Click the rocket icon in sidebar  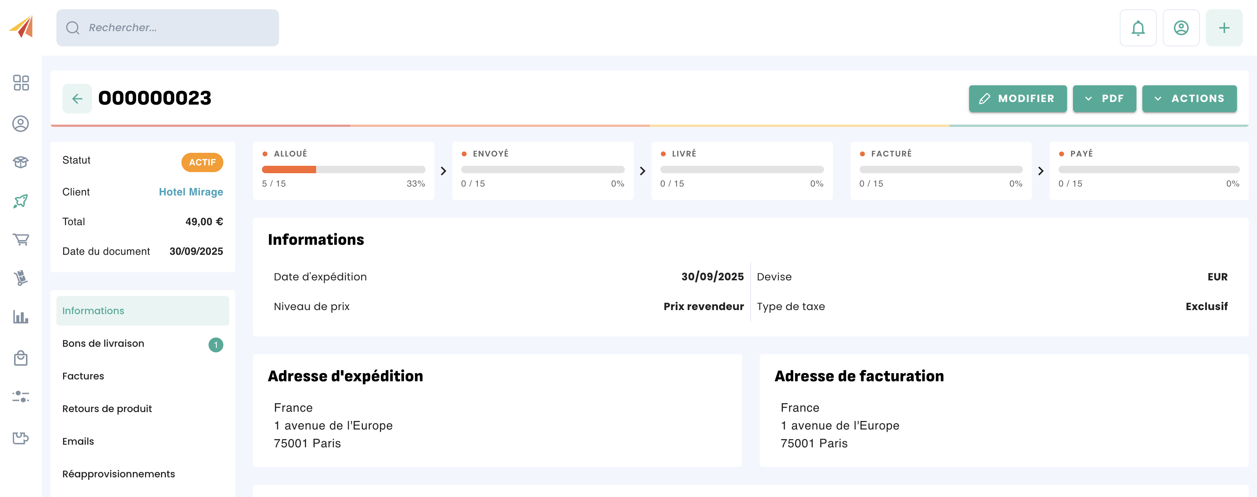(20, 201)
